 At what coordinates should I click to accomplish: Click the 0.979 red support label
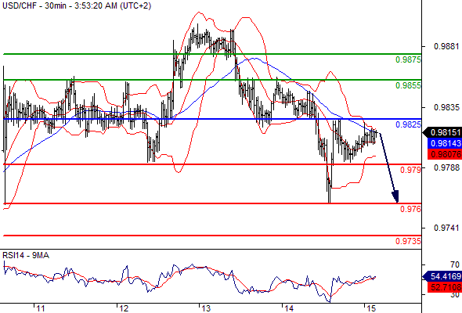(410, 170)
